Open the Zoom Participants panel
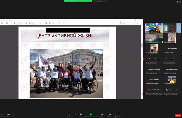Screen dimensions: 182x118 point(70,115)
